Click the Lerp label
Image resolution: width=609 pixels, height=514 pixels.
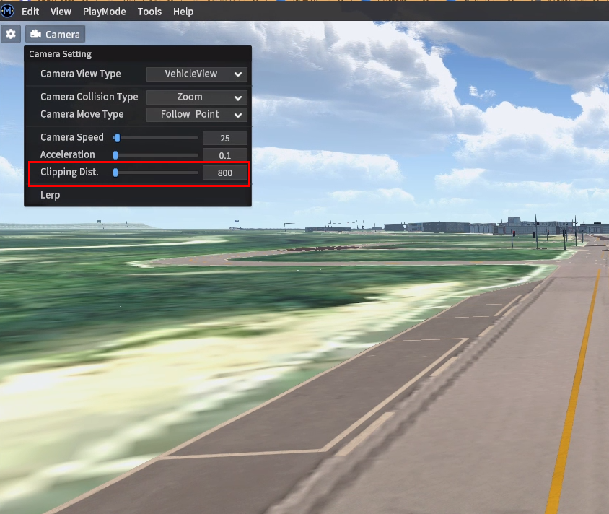coord(50,195)
